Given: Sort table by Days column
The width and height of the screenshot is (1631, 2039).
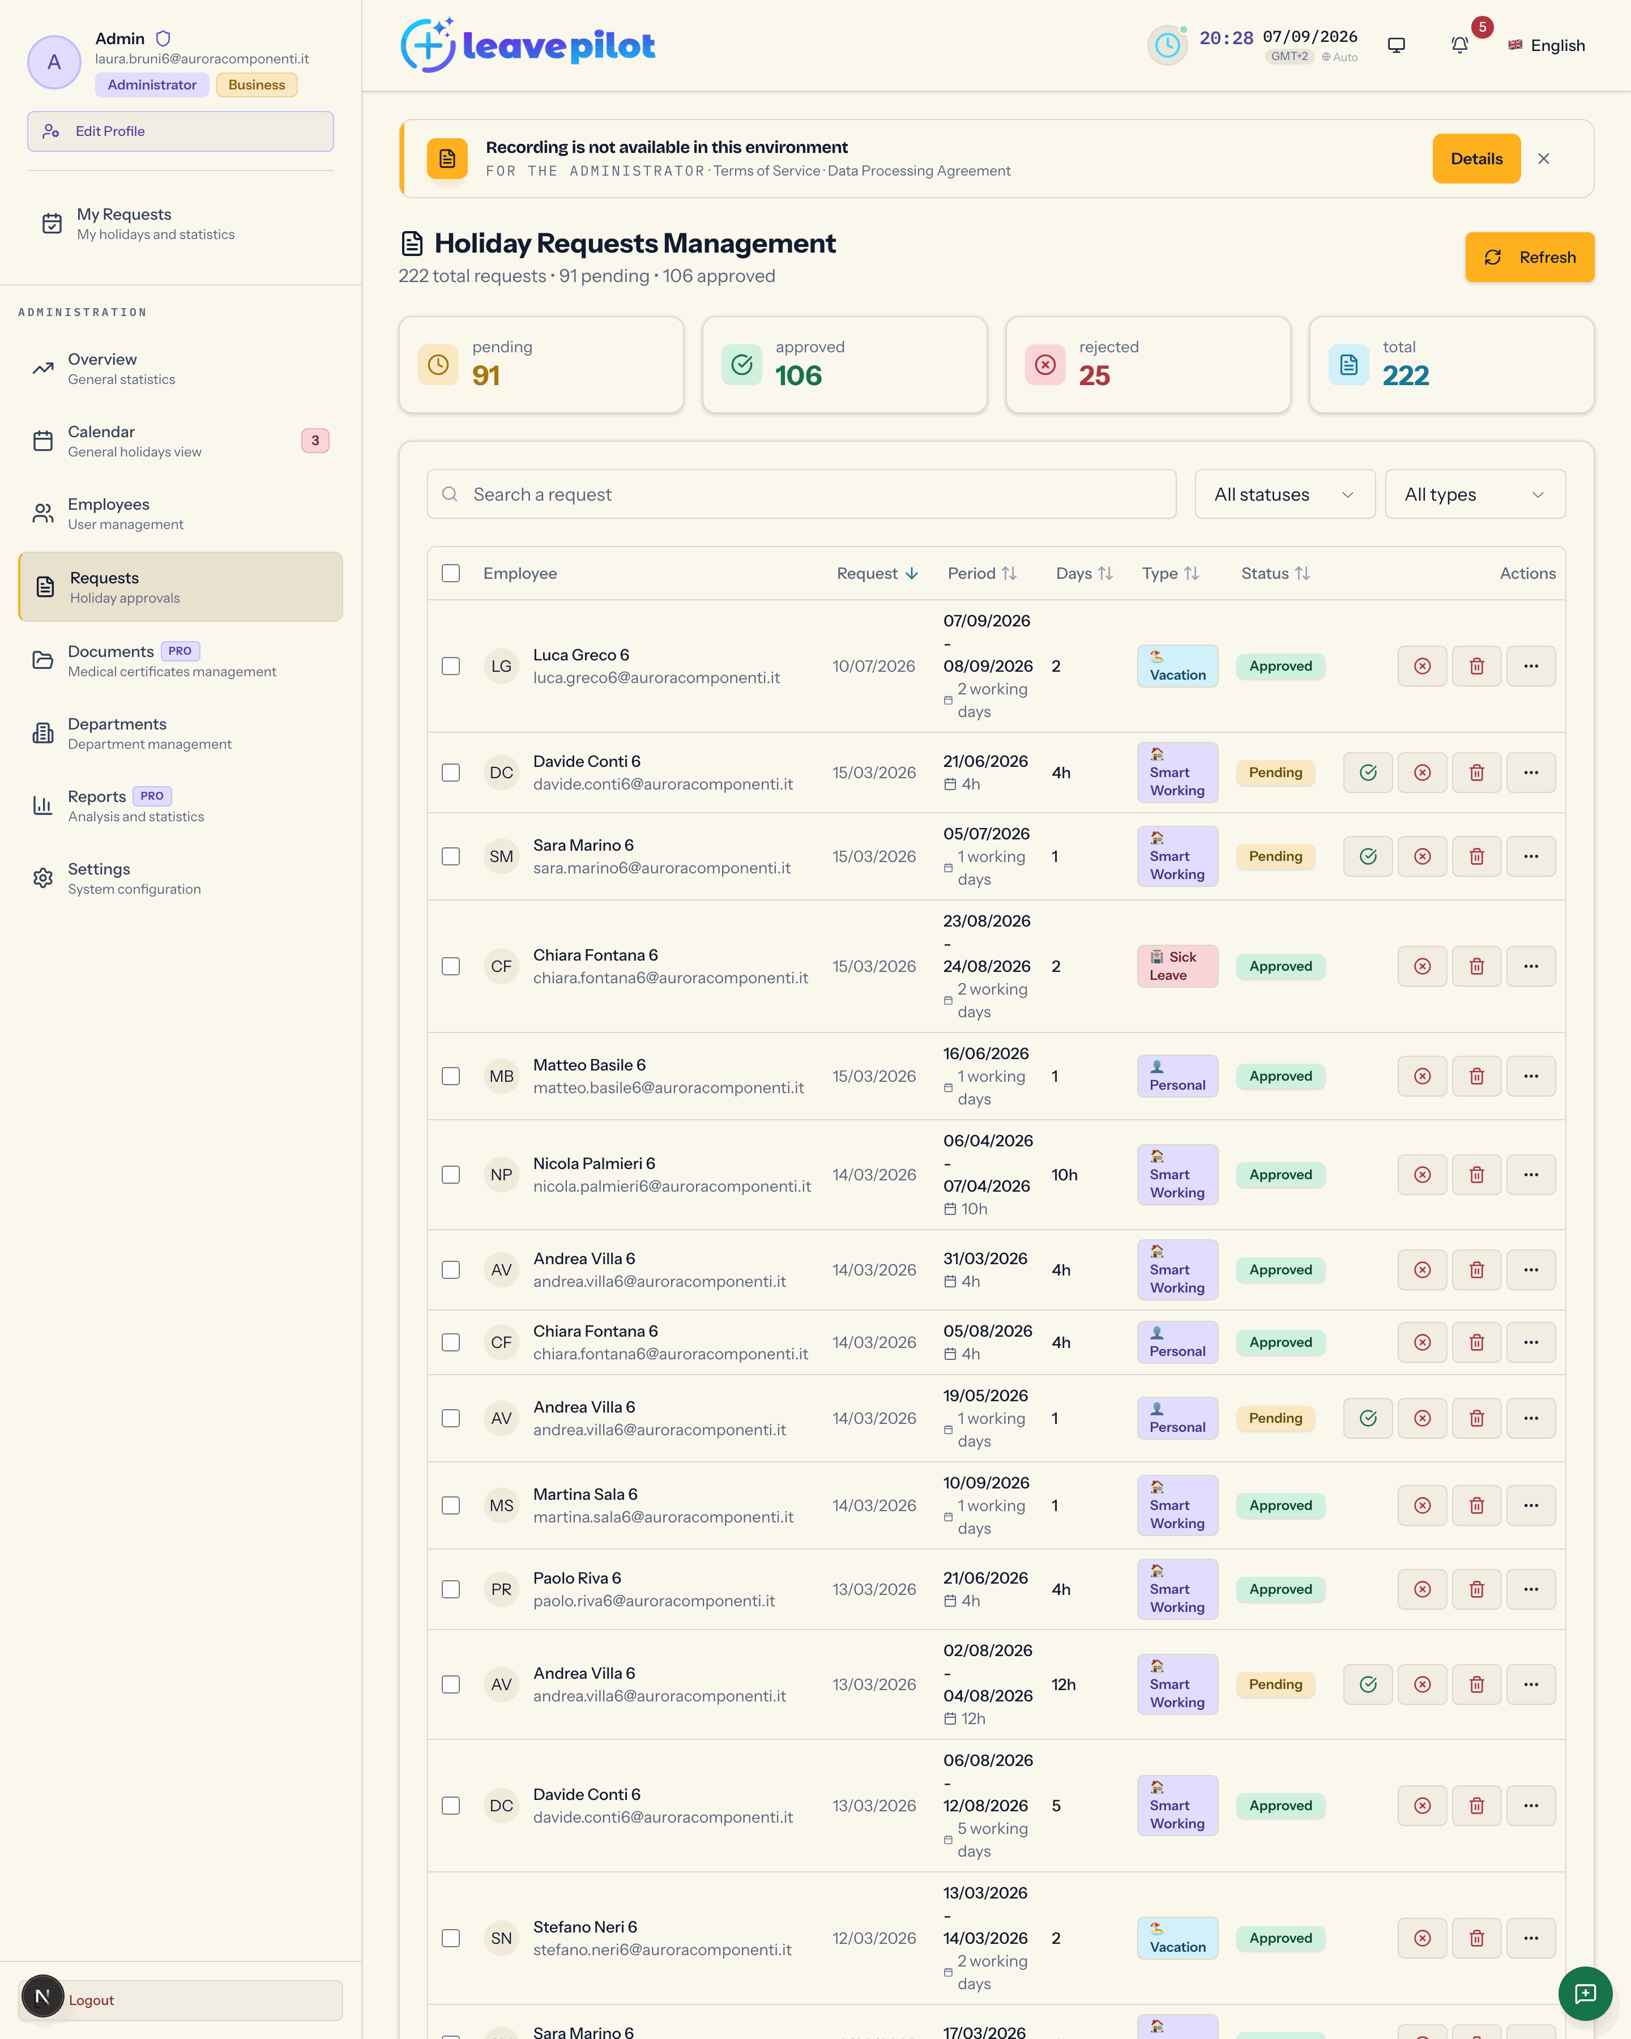Looking at the screenshot, I should 1083,573.
